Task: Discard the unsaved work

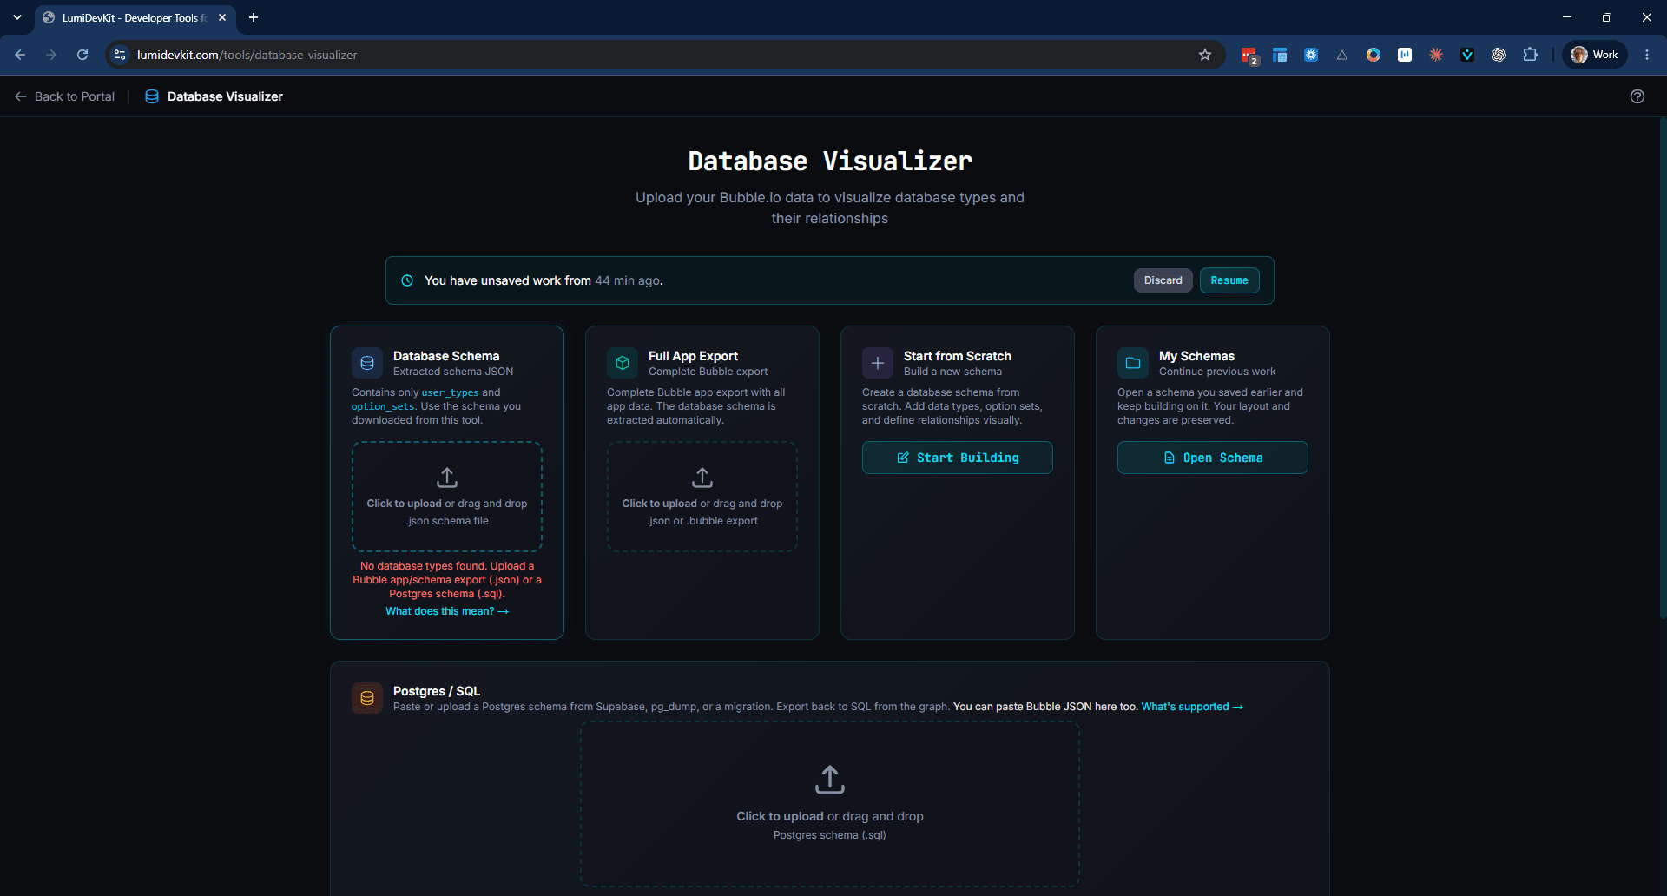Action: coord(1163,280)
